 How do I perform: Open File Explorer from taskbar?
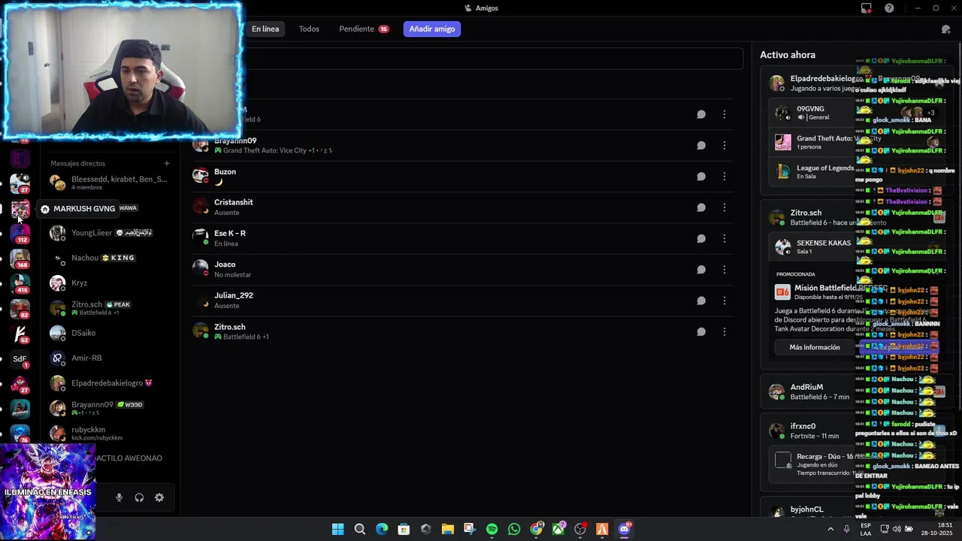(x=448, y=530)
